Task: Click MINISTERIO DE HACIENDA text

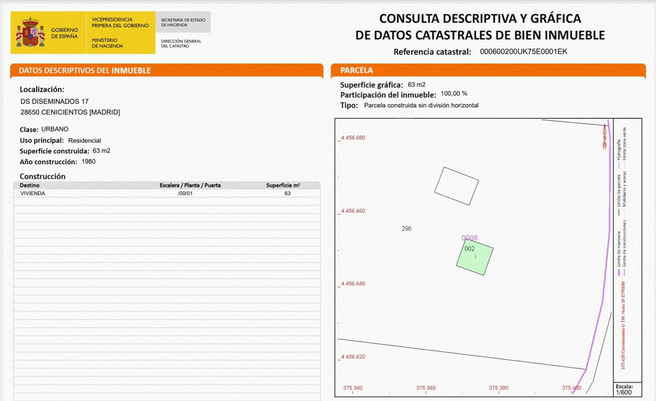Action: 107,43
